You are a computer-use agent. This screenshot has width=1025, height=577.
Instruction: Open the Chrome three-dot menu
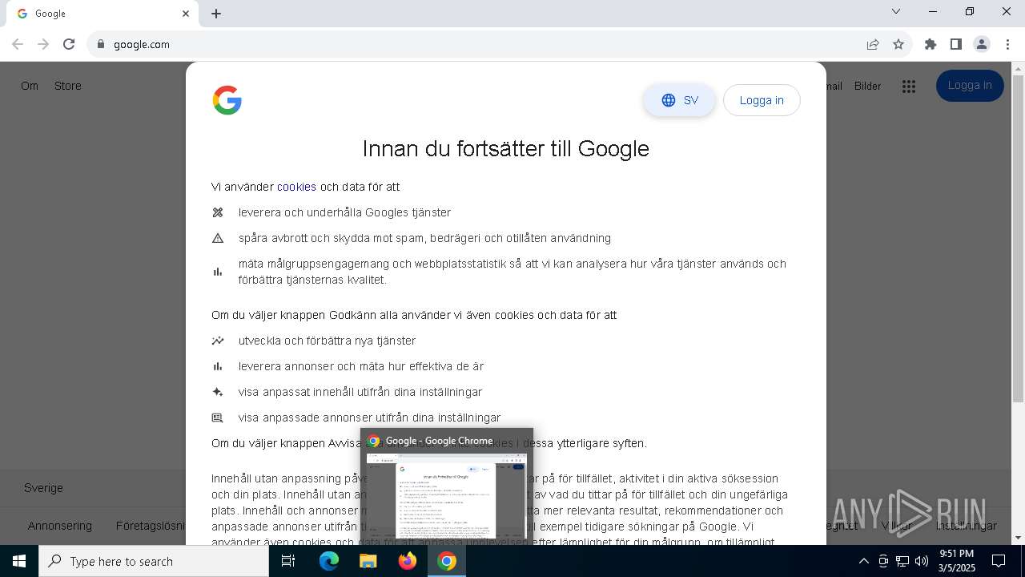(x=1007, y=44)
